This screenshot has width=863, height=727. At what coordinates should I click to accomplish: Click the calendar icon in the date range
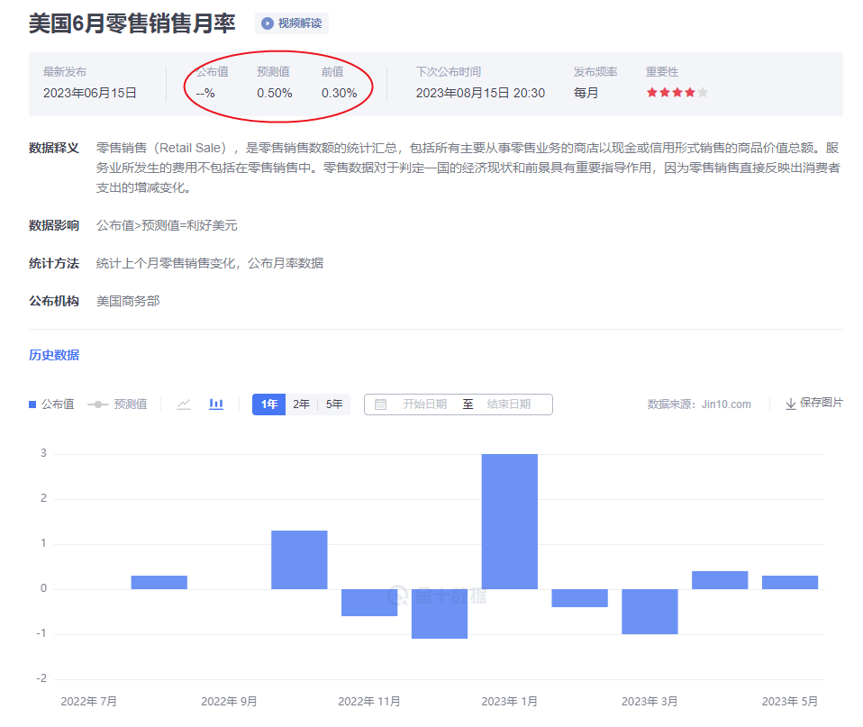(380, 404)
